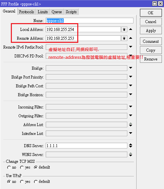Viewport: 164px width, 189px height.
Task: Expand Remote IPv6 Prefix Pool field
Action: [130, 47]
